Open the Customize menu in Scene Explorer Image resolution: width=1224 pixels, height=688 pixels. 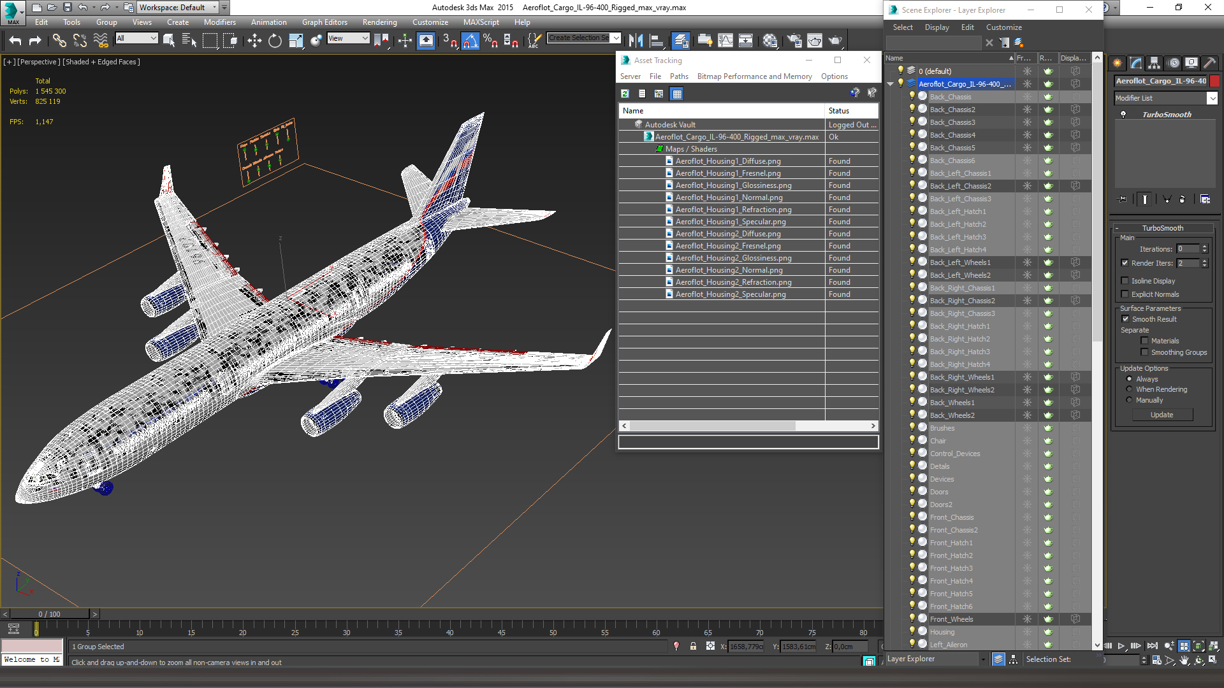pyautogui.click(x=1003, y=27)
